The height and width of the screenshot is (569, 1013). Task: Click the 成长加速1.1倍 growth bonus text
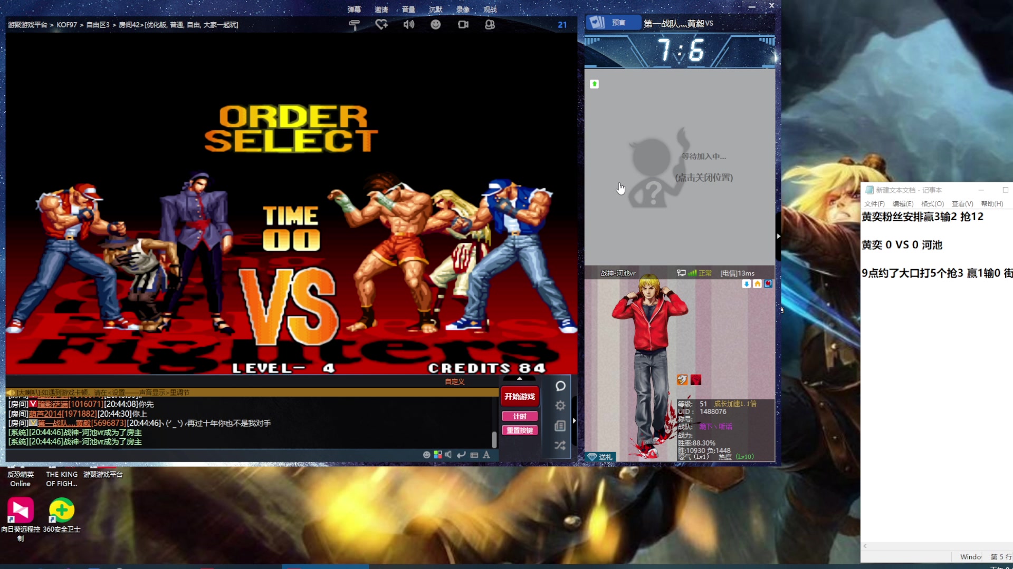[x=735, y=404]
